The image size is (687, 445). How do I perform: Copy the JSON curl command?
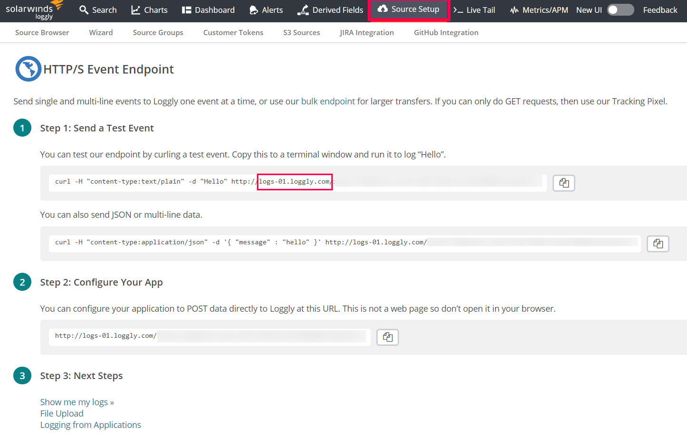click(658, 244)
